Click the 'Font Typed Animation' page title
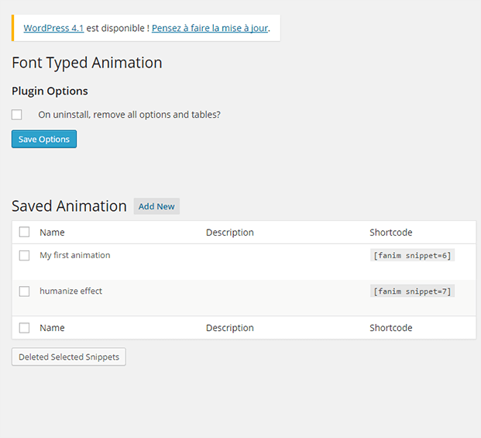481x438 pixels. (87, 63)
